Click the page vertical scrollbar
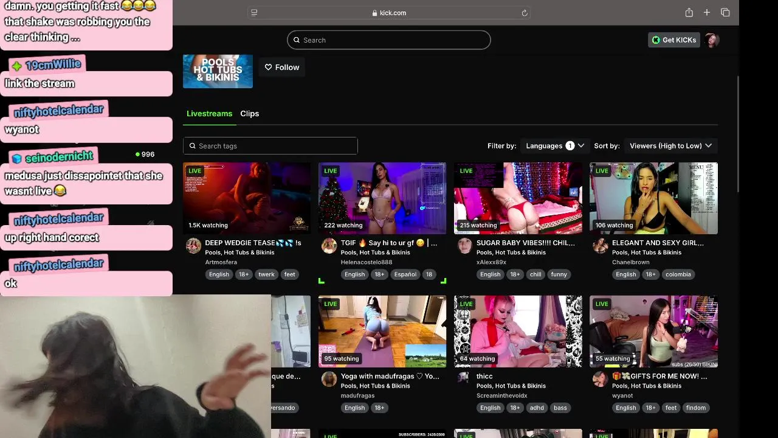 pos(737,134)
